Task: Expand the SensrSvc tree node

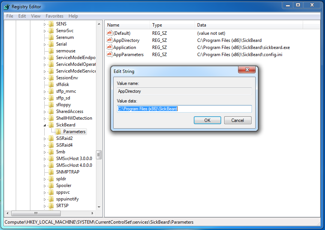Action: click(45, 31)
